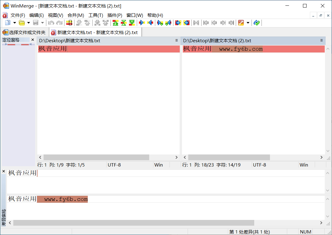This screenshot has width=332, height=235.
Task: Redo the last undone edit
Action: point(60,23)
